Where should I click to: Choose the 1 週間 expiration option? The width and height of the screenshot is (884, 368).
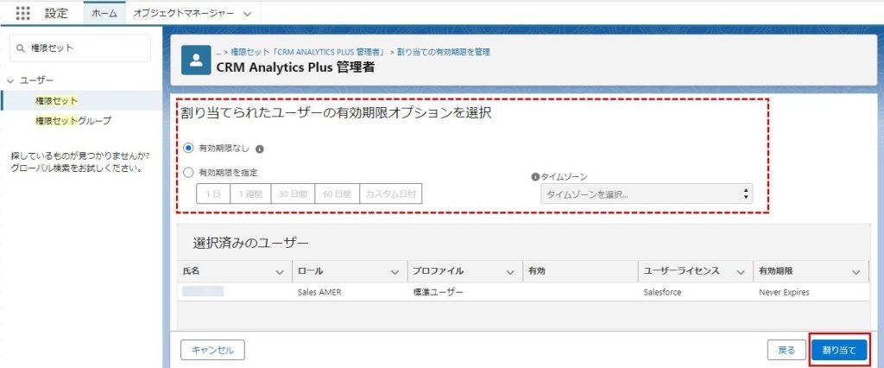tap(250, 194)
